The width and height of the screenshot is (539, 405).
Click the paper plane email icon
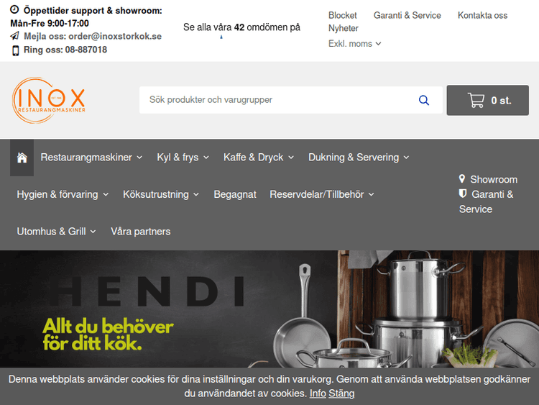pyautogui.click(x=15, y=36)
